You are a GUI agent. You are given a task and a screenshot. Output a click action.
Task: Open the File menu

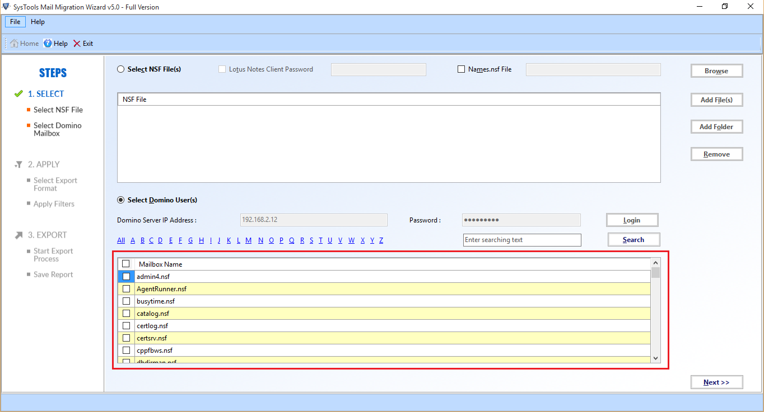point(15,22)
